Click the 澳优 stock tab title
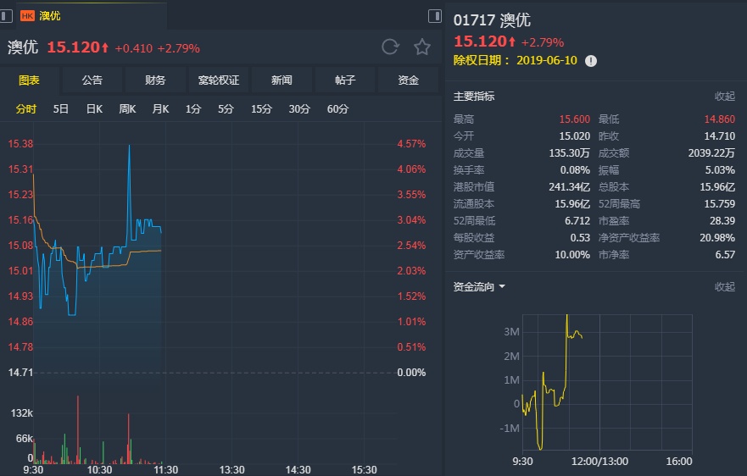Viewport: 747px width, 476px height. [50, 16]
